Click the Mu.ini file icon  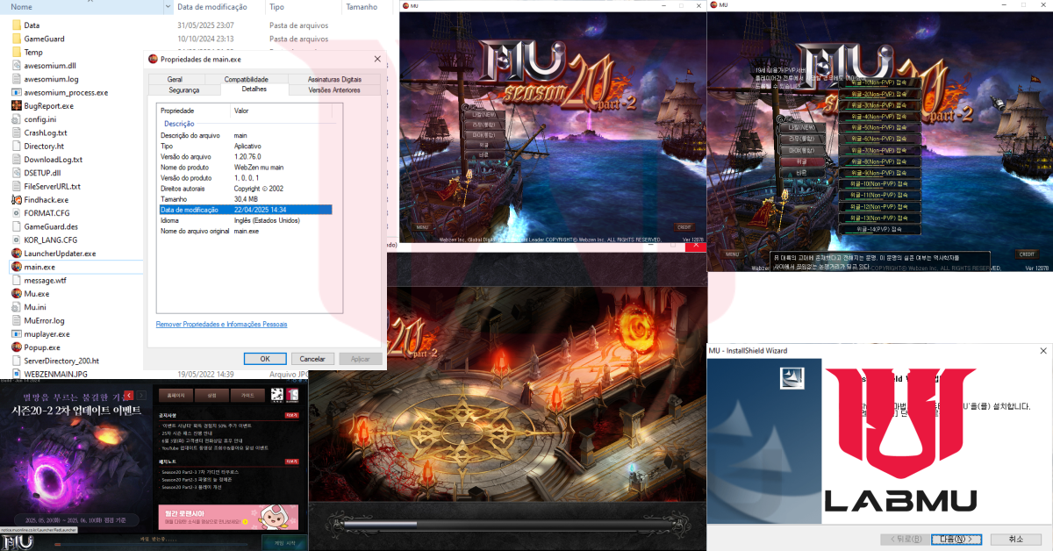[17, 307]
